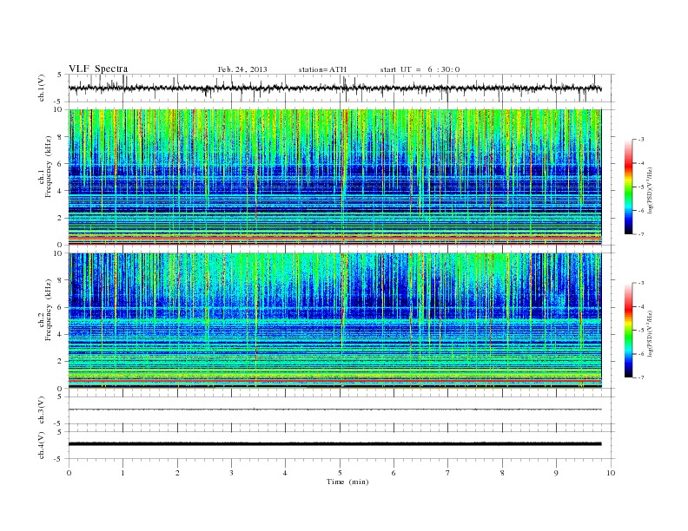Viewport: 688px width, 531px height.
Task: Click the "station=ATH" header text
Action: tap(322, 69)
